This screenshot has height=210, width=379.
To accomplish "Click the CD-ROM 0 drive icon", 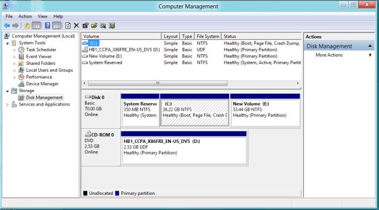I will [x=87, y=134].
